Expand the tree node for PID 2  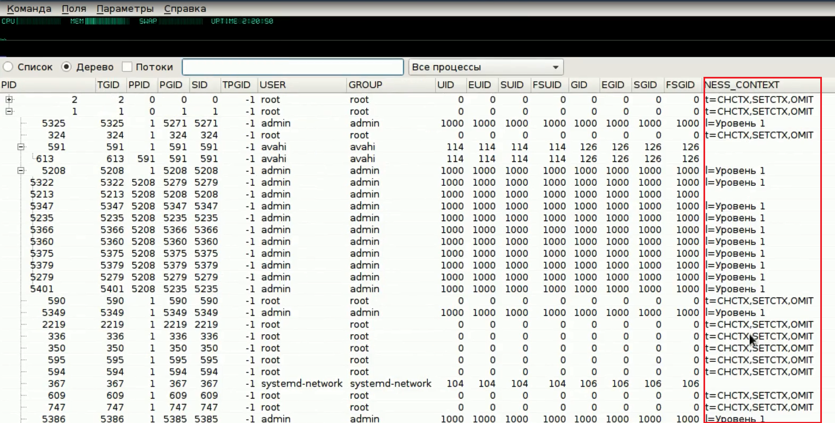9,99
